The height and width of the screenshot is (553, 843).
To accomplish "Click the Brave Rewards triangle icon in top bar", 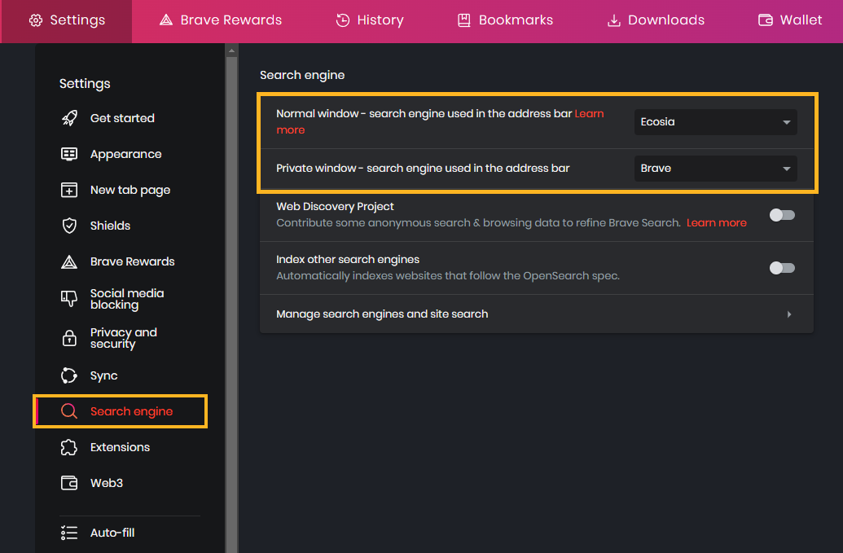I will [166, 20].
